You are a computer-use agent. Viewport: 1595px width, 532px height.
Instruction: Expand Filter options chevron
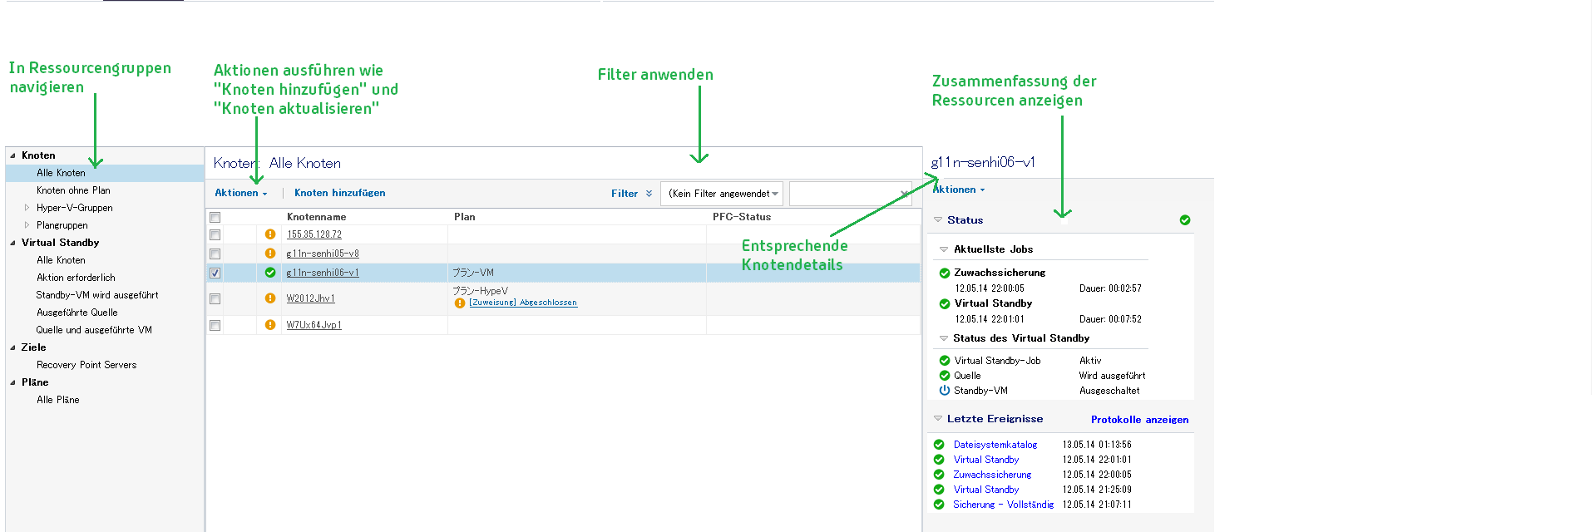649,194
